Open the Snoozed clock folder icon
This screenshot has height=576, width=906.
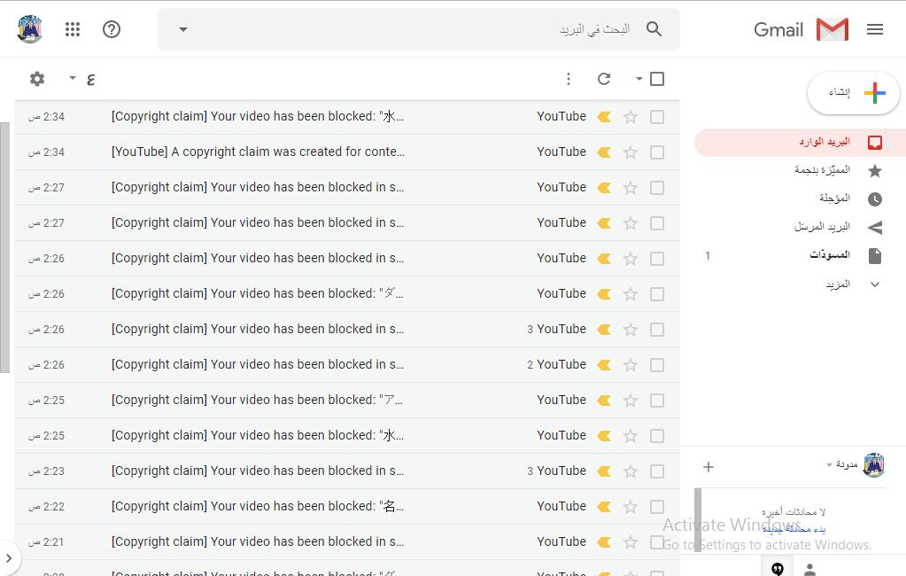(875, 198)
